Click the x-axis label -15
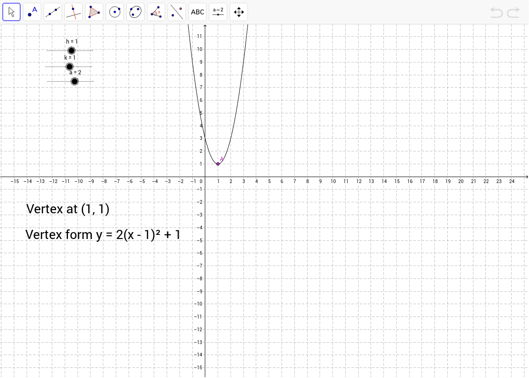 (x=15, y=181)
